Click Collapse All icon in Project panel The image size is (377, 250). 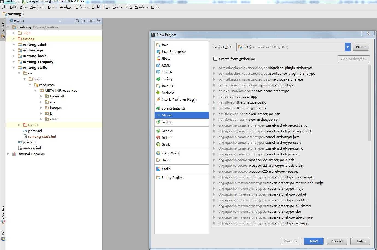click(83, 21)
